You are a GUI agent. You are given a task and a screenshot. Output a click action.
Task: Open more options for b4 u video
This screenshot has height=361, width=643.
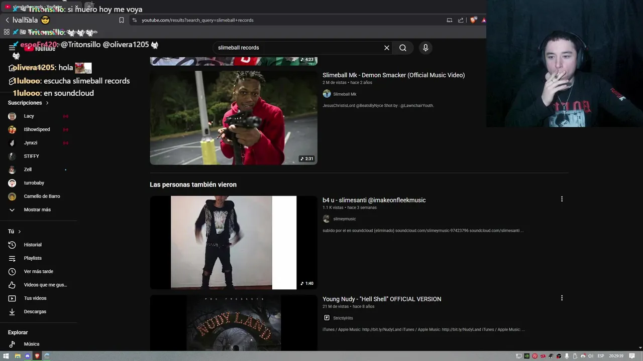point(562,199)
